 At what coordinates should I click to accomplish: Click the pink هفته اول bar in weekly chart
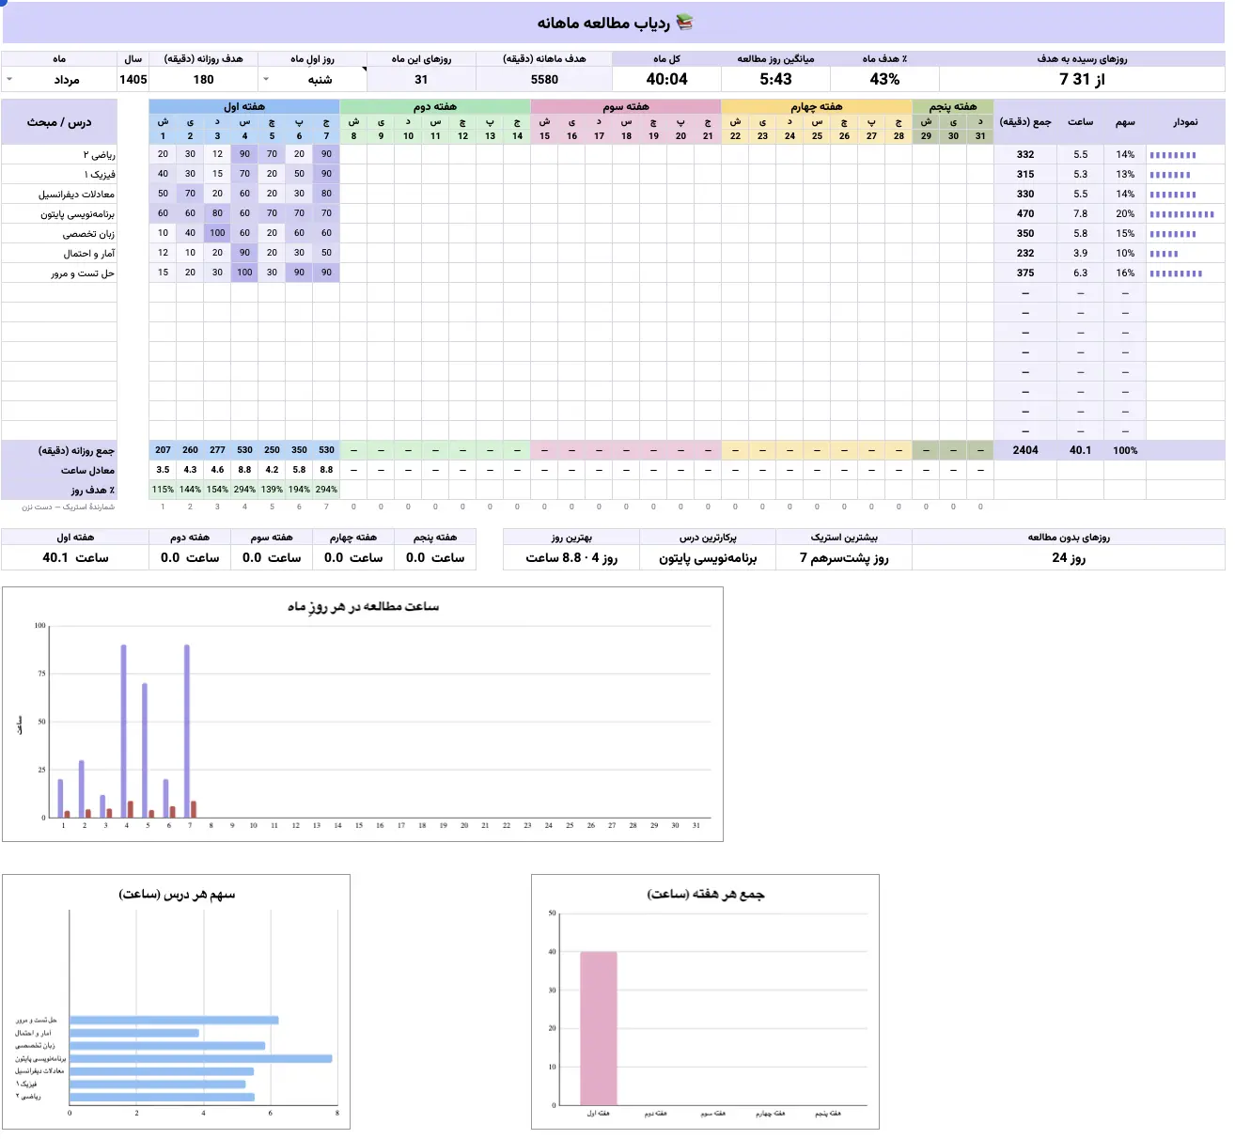click(599, 1028)
